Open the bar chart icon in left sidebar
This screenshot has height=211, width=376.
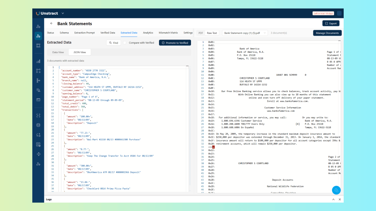[x=38, y=61]
